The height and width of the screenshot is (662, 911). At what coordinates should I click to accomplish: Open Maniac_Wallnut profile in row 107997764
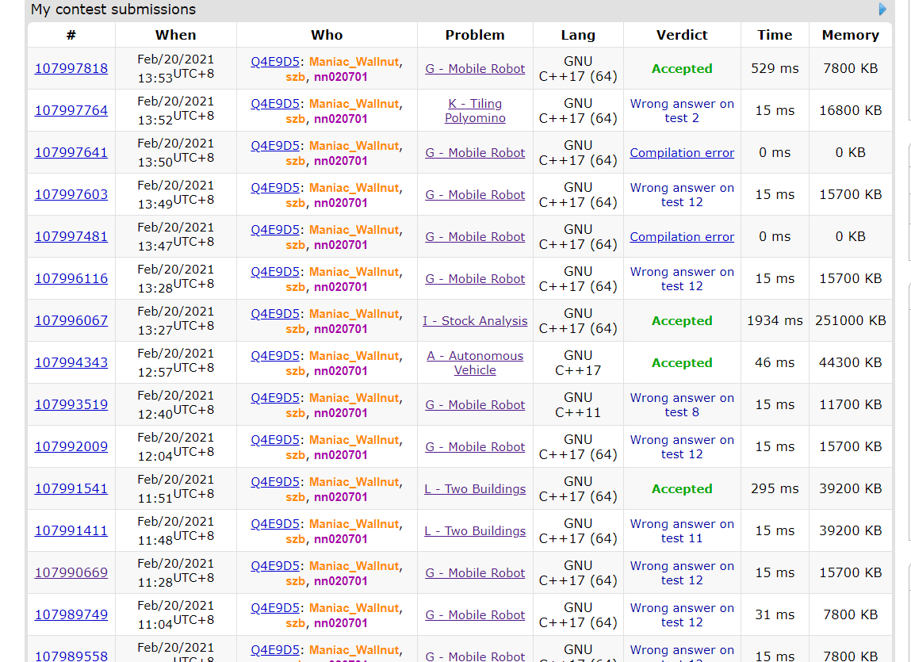[354, 103]
